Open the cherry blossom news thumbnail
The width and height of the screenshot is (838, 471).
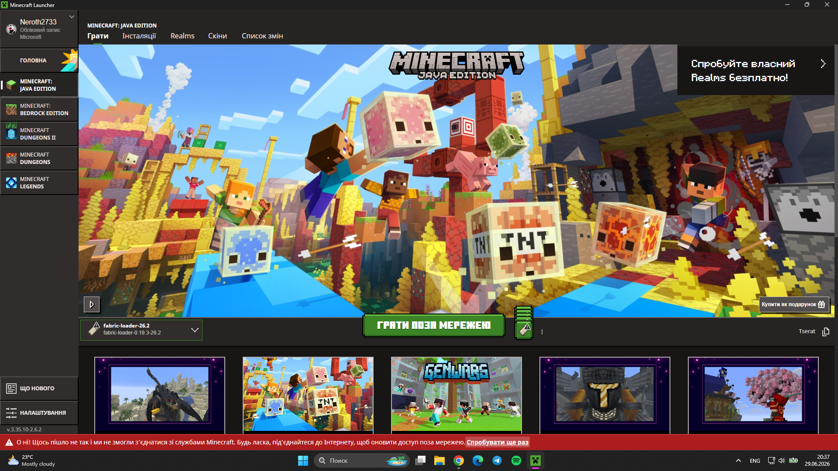point(753,395)
